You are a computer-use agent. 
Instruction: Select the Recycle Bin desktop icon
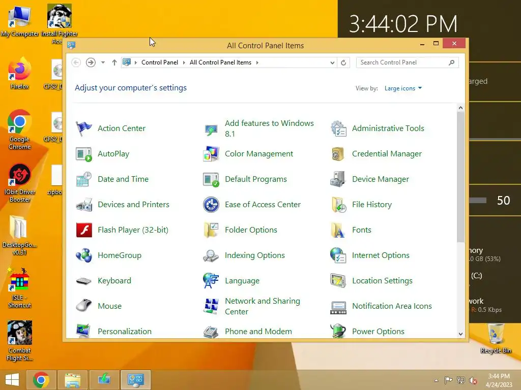click(x=496, y=338)
